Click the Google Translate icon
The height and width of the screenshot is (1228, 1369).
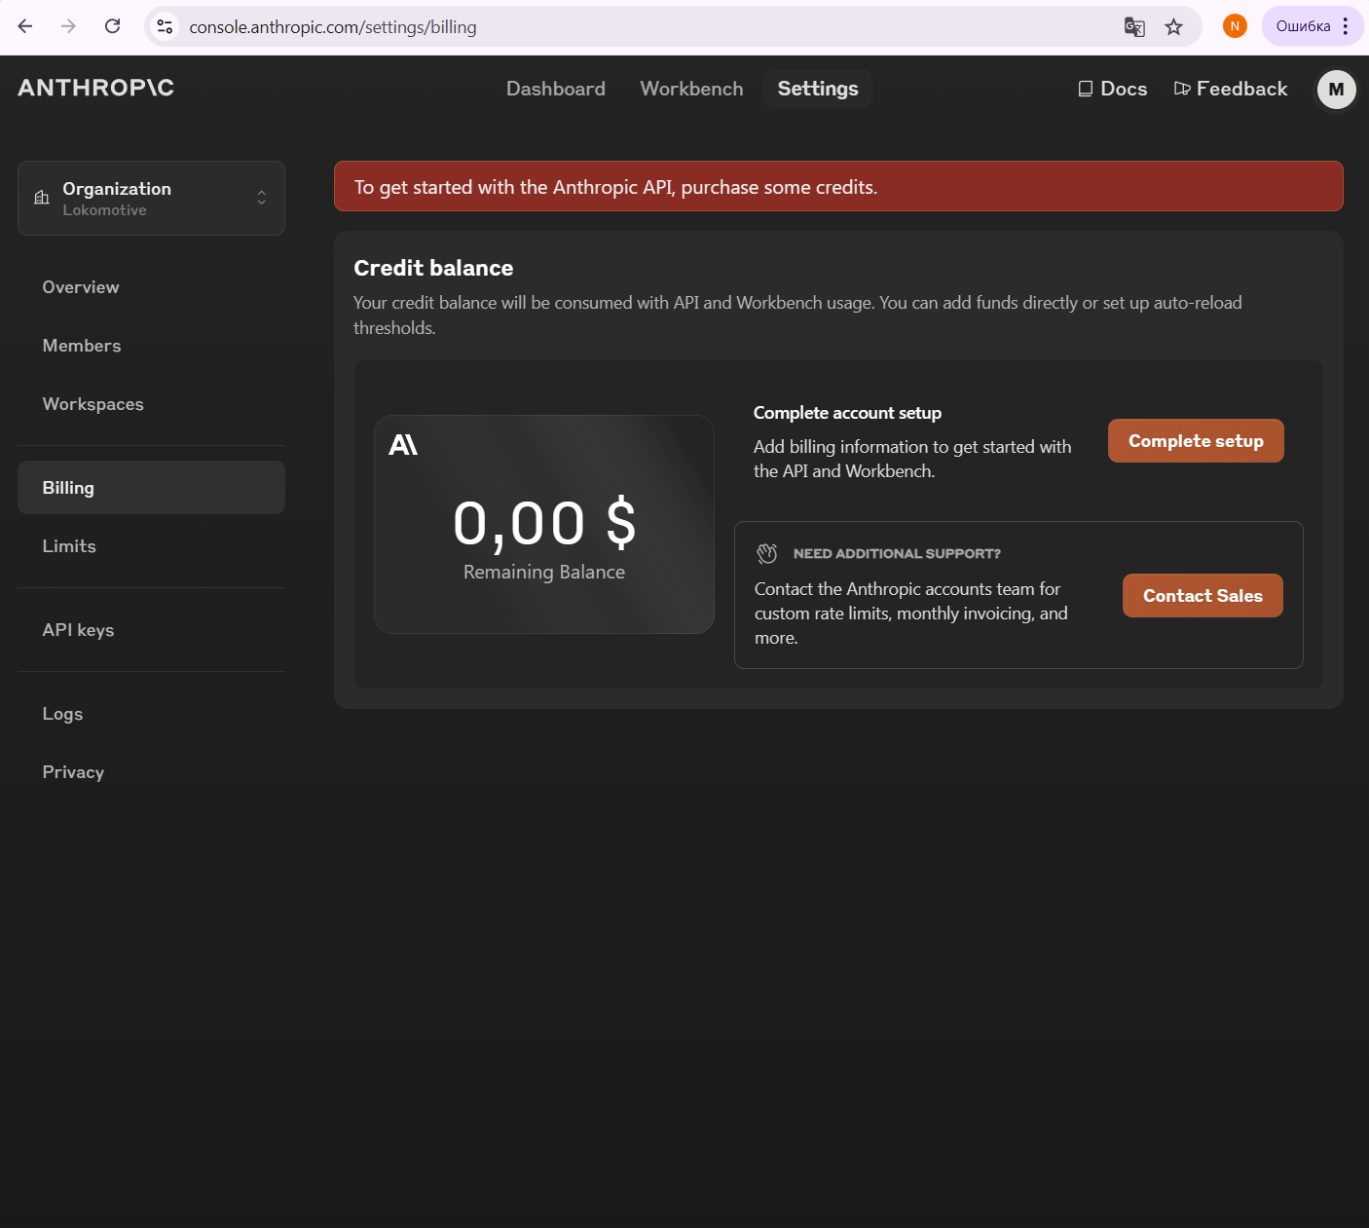(x=1134, y=26)
